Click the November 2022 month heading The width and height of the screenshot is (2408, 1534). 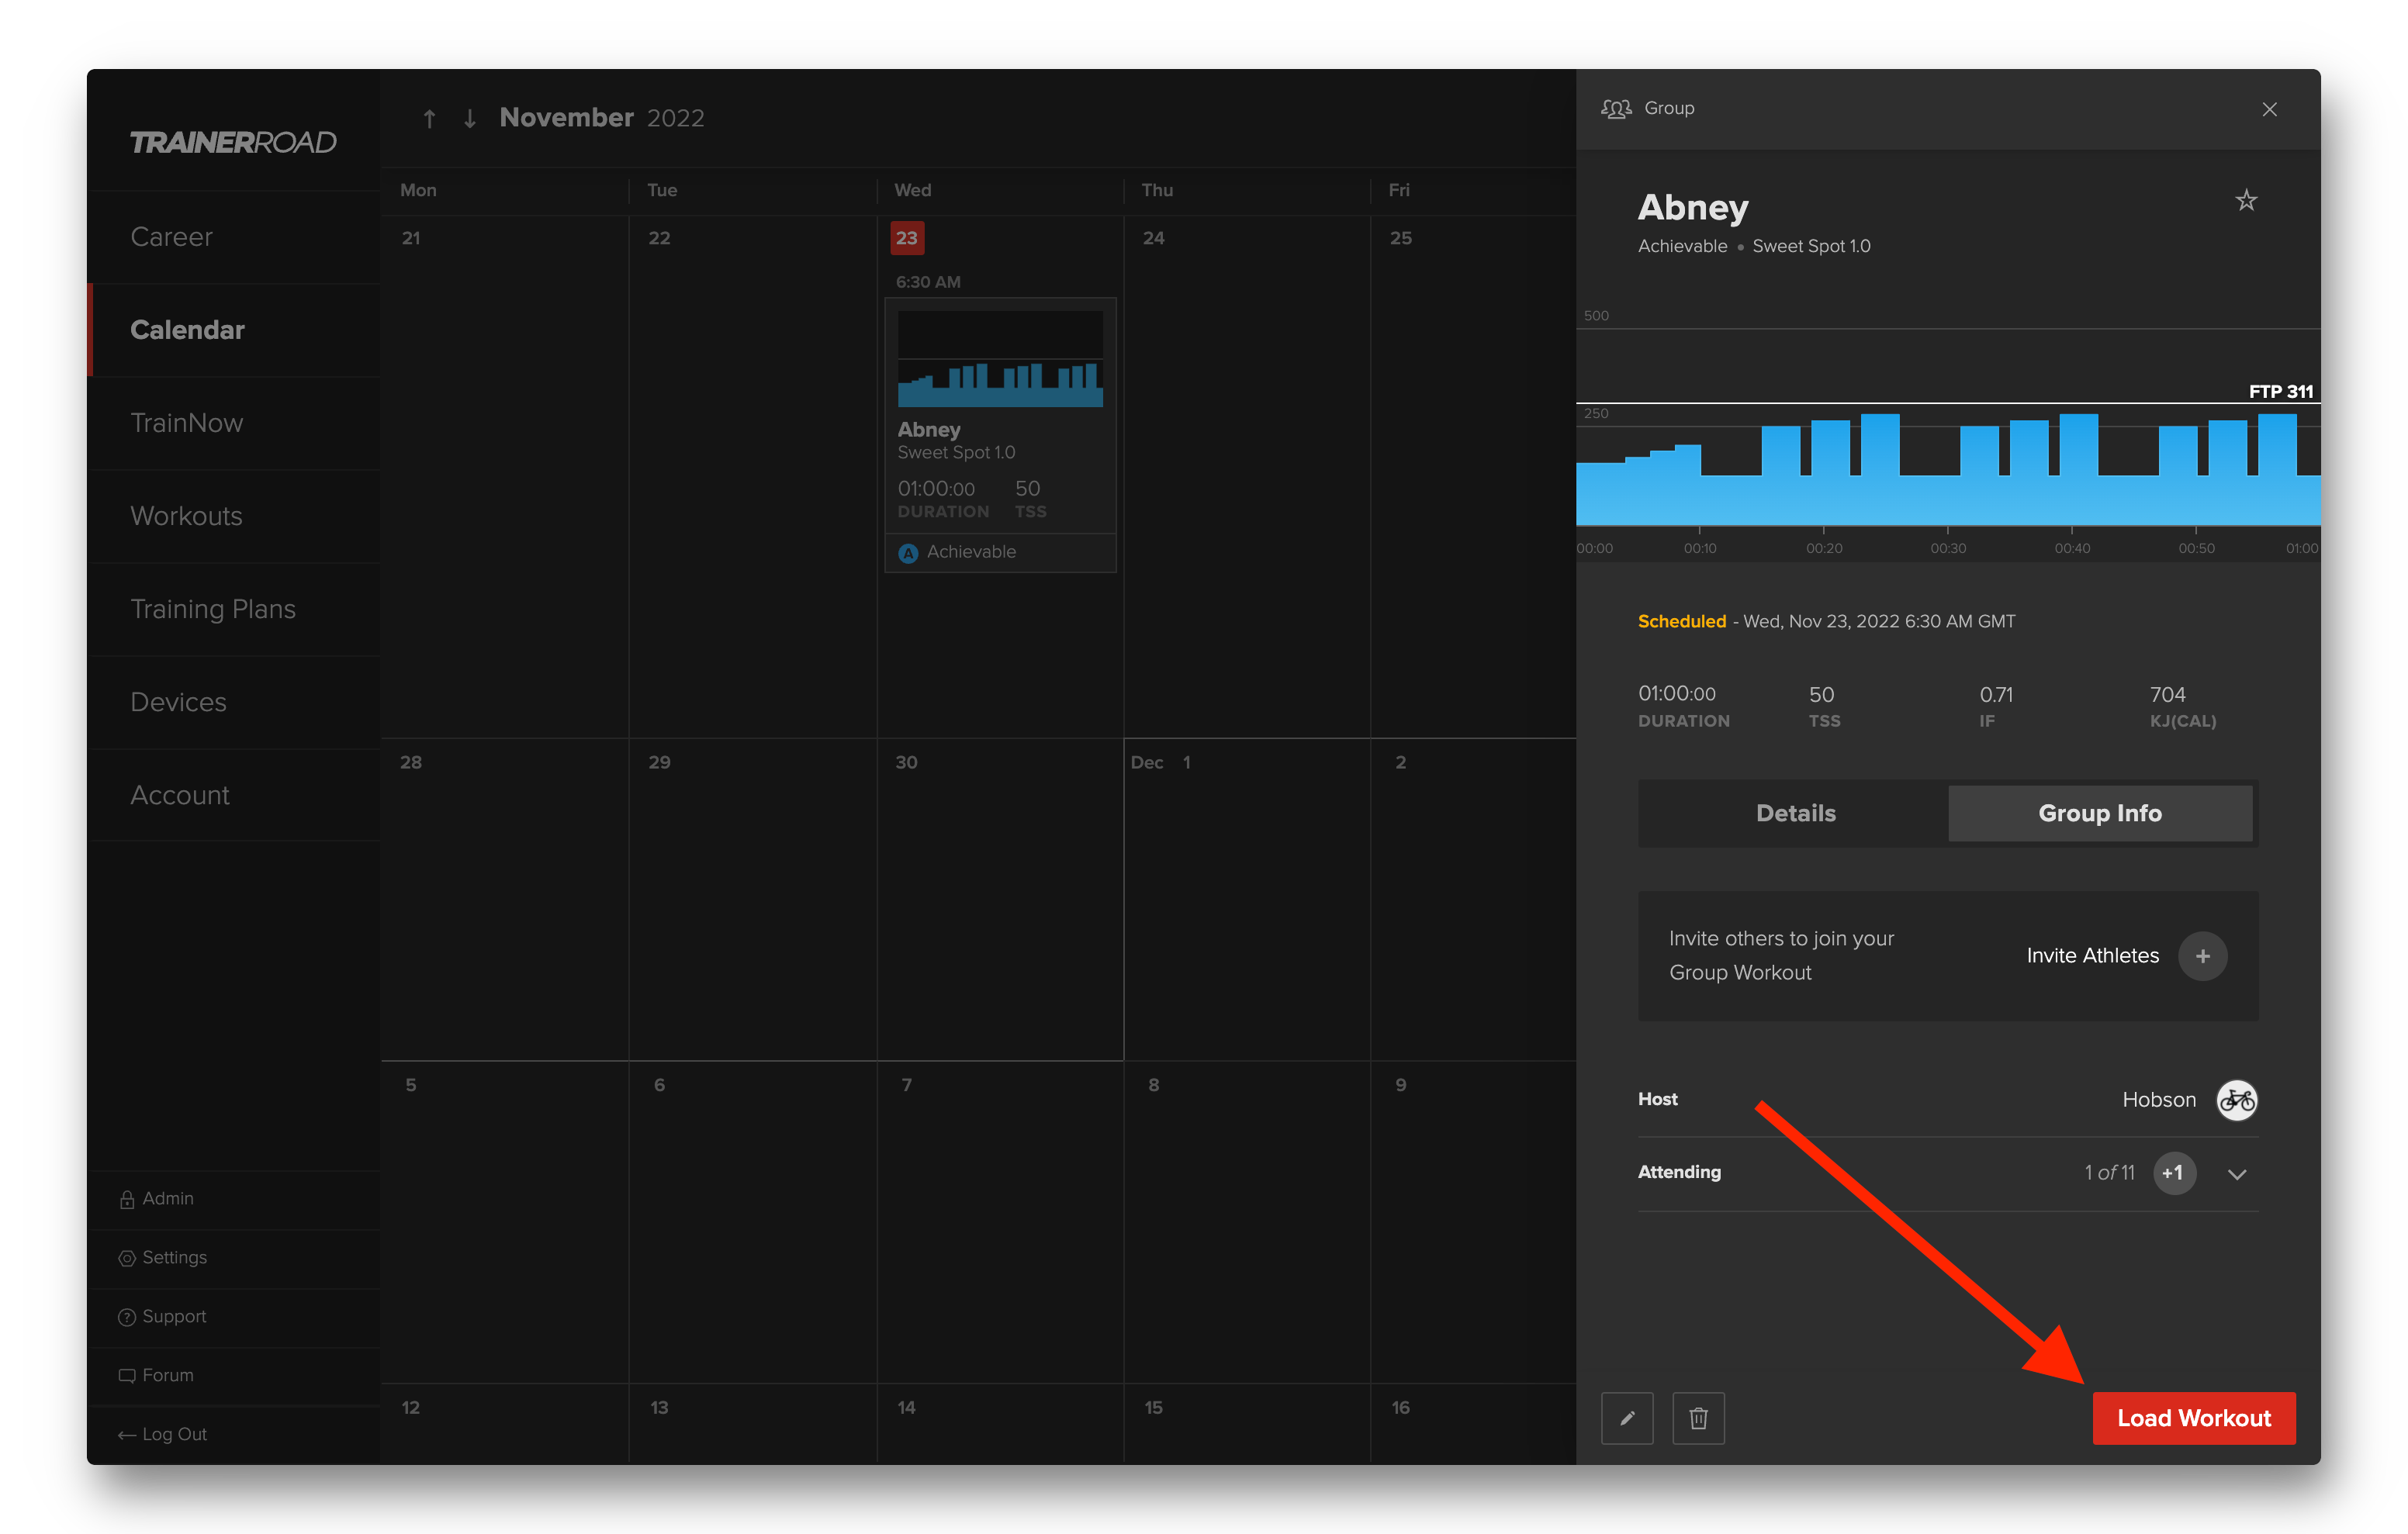(601, 118)
